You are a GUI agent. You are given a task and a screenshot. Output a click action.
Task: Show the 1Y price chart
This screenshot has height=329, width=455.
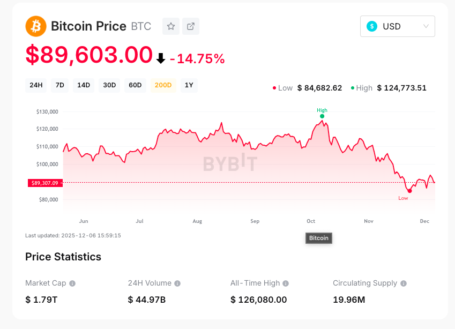[x=189, y=85]
